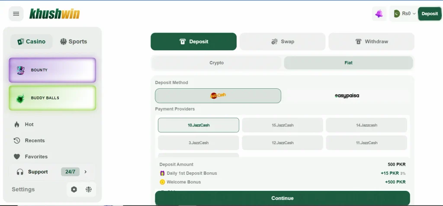Select the Fiat option

coord(348,63)
